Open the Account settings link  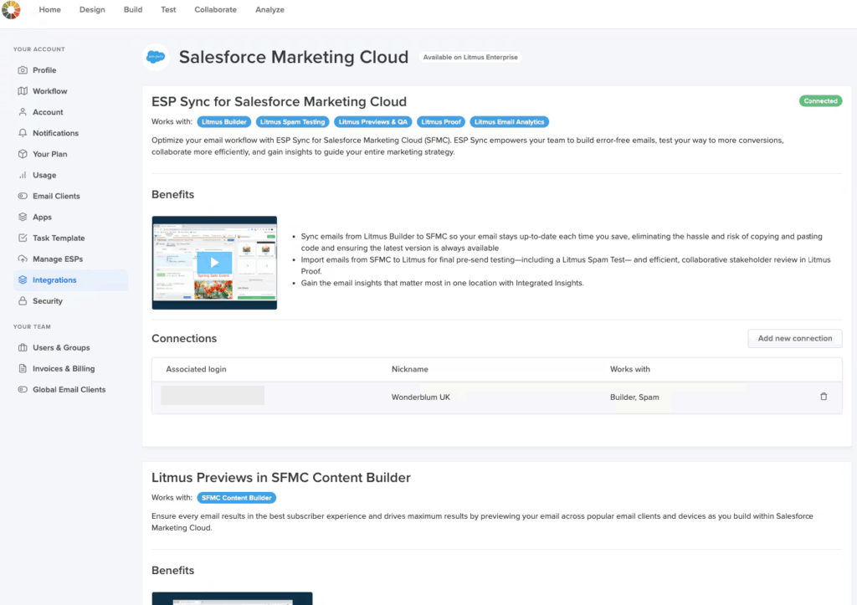[x=48, y=112]
